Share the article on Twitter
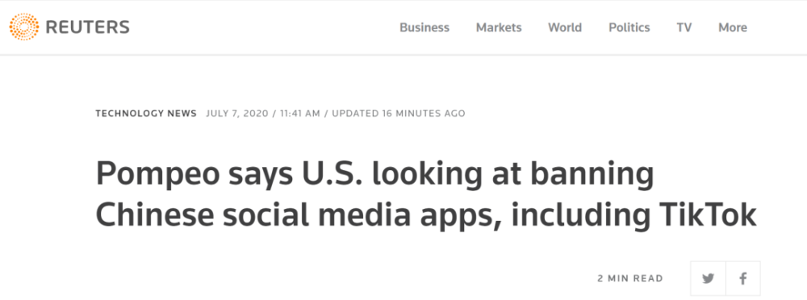 (709, 278)
